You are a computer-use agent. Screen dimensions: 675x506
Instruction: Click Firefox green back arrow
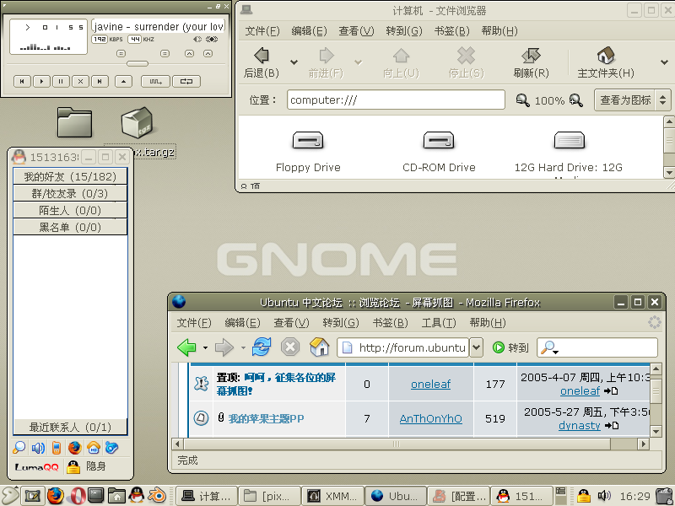pyautogui.click(x=186, y=347)
